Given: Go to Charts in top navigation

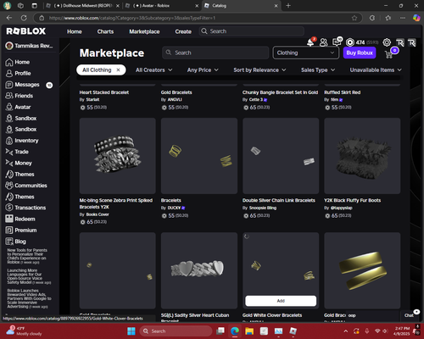Looking at the screenshot, I should tap(105, 31).
